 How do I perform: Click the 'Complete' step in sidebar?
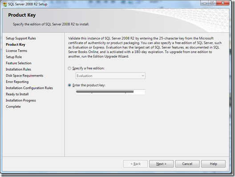coord(13,107)
